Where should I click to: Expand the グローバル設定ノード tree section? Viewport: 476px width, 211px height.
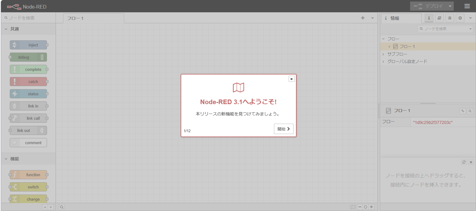click(383, 61)
